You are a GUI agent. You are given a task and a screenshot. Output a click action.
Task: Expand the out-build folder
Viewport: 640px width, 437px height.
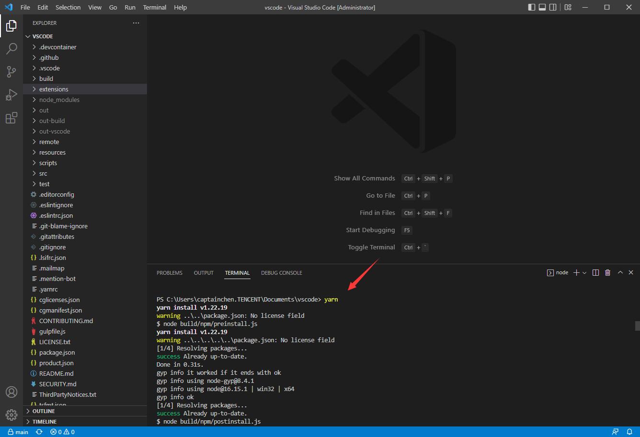pyautogui.click(x=85, y=121)
